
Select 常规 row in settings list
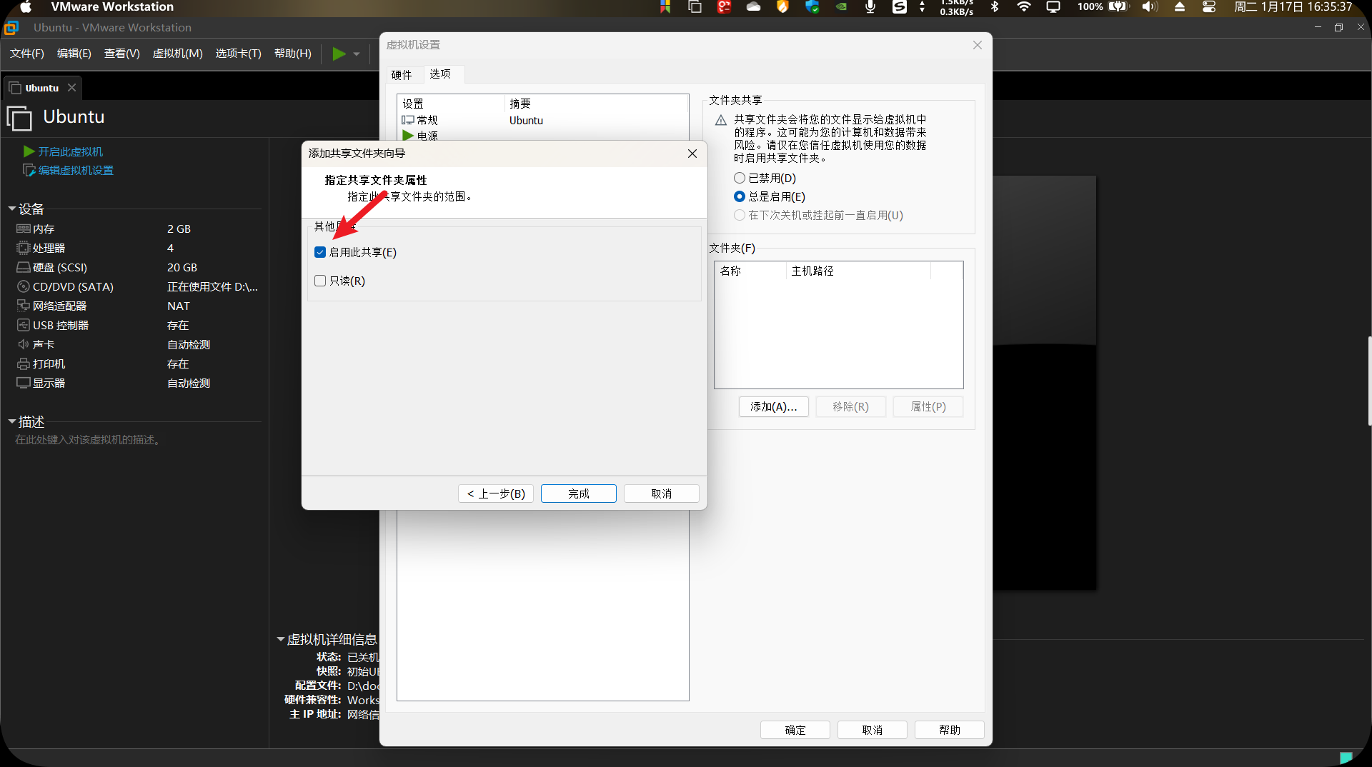point(542,120)
